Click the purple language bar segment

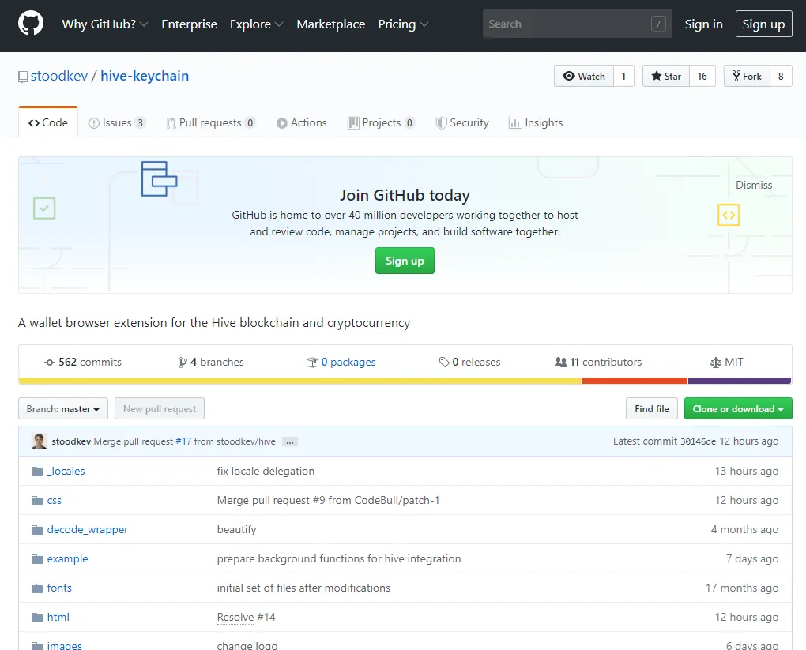(x=740, y=381)
